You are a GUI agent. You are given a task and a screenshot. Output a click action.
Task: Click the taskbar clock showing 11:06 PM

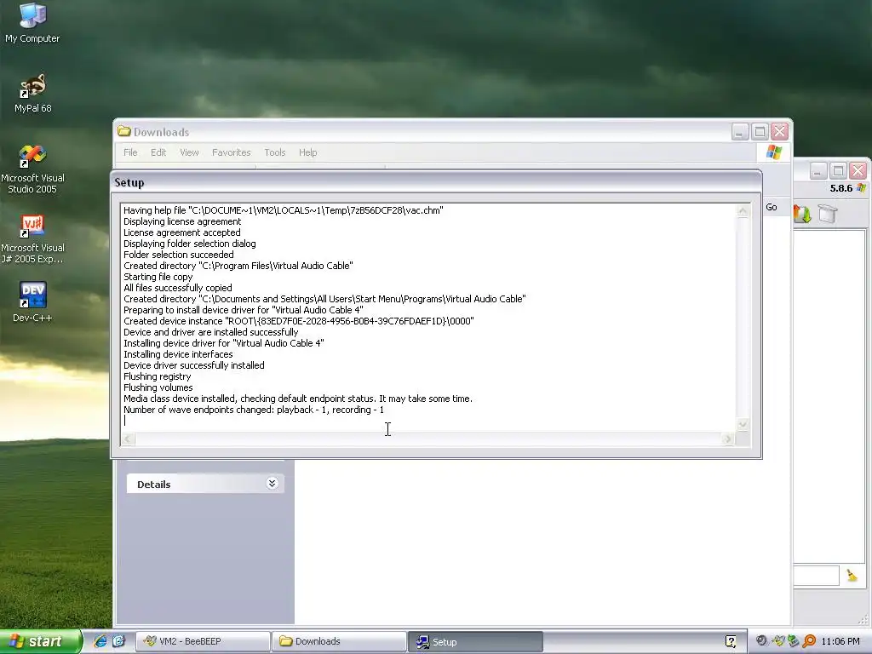pos(840,641)
